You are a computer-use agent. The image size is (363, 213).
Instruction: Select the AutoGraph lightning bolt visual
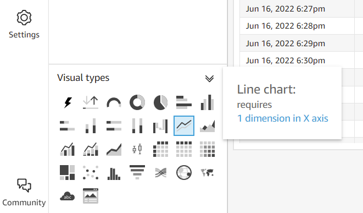coord(68,102)
